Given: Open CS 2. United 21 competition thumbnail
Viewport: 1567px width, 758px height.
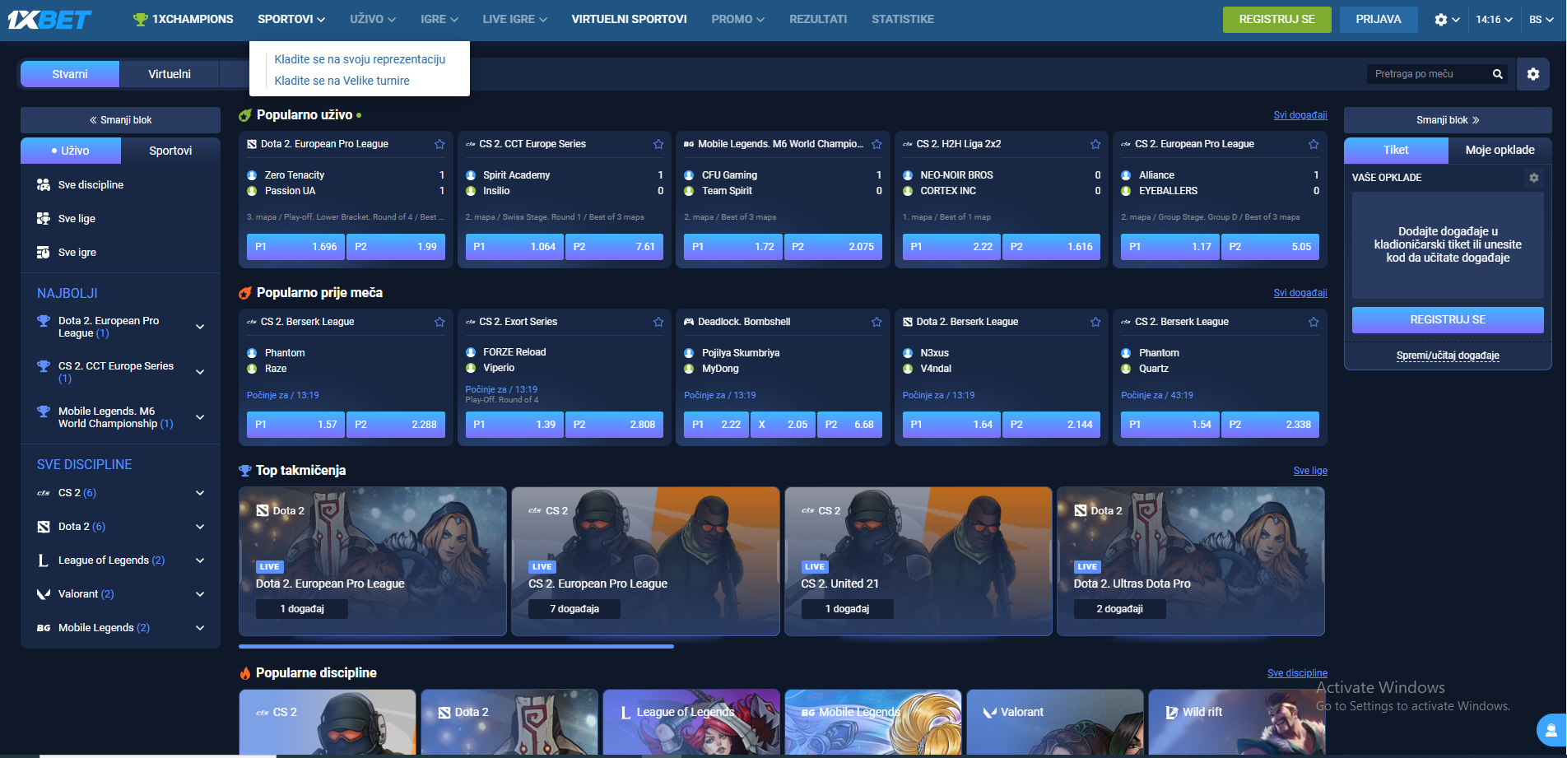Looking at the screenshot, I should coord(918,561).
